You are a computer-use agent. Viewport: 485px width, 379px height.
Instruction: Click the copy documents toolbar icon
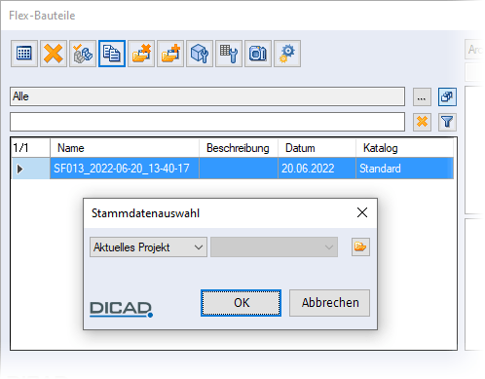coord(112,54)
